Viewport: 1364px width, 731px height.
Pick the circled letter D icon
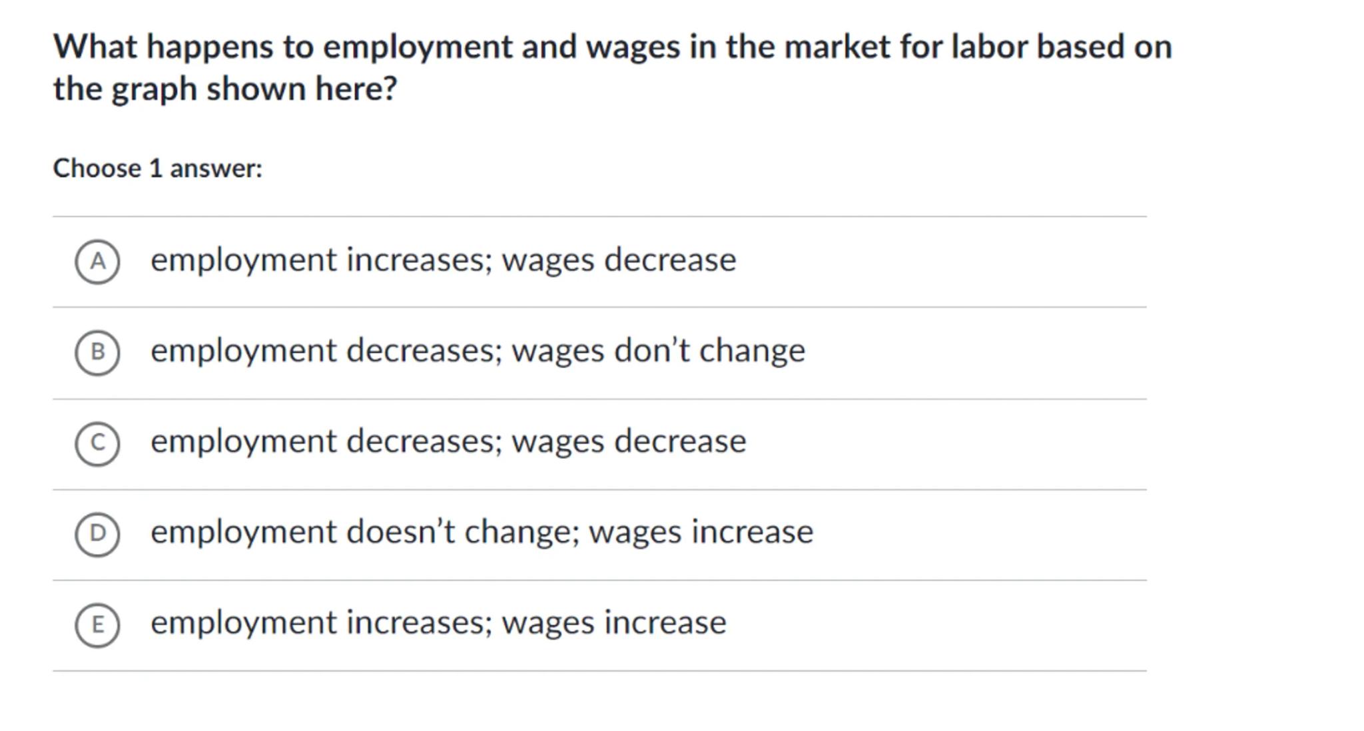click(x=97, y=534)
